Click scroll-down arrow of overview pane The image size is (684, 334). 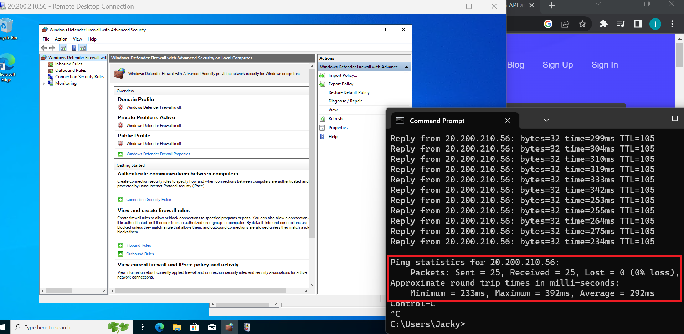pos(312,285)
